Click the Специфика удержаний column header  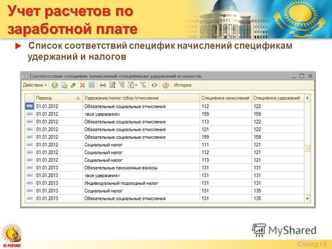pos(278,98)
